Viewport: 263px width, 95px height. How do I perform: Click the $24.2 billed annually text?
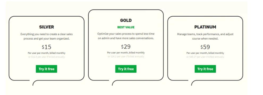pos(126,56)
